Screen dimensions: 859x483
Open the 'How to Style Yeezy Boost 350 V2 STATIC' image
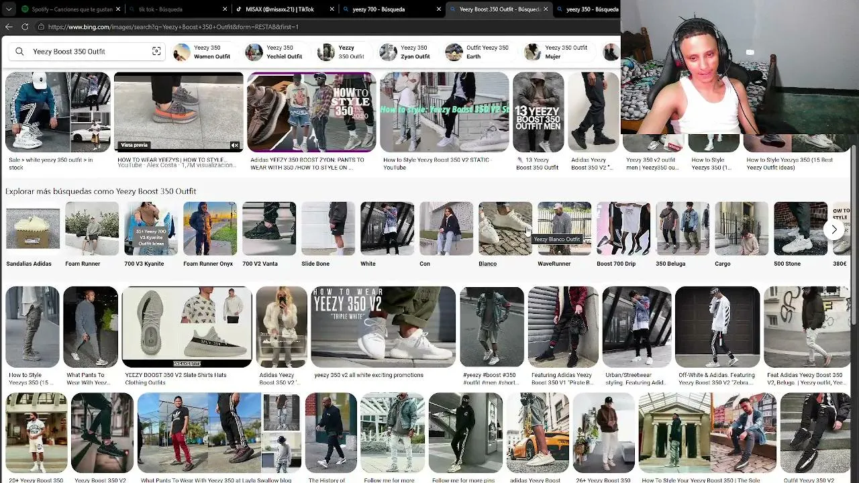click(444, 112)
